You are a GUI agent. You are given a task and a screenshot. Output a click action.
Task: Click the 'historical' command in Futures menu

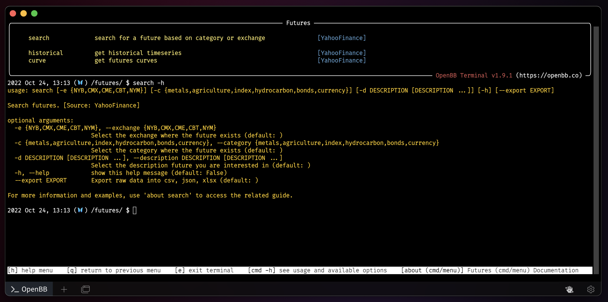[46, 53]
